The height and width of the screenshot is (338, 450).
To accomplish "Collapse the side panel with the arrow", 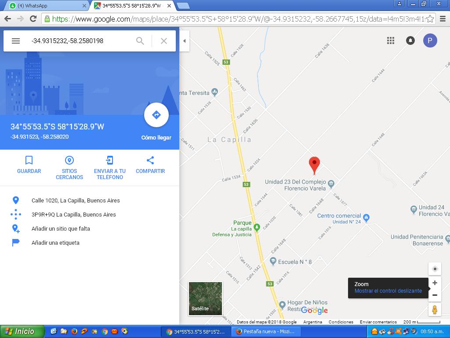I will (x=185, y=41).
